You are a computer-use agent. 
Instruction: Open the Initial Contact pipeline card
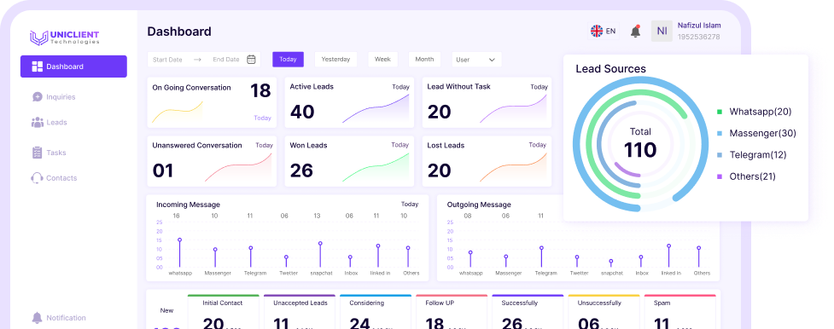(x=224, y=313)
